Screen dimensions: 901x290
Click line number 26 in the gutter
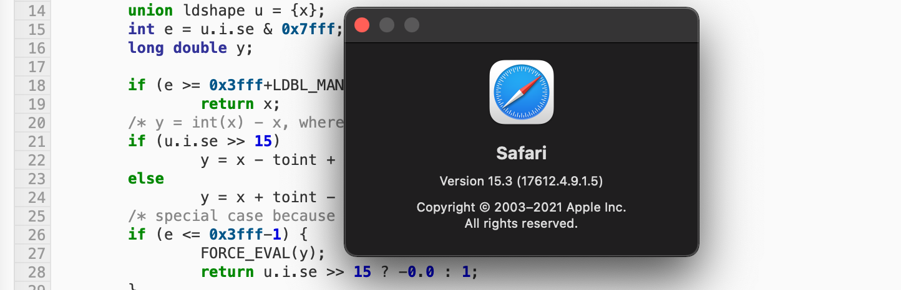point(37,235)
